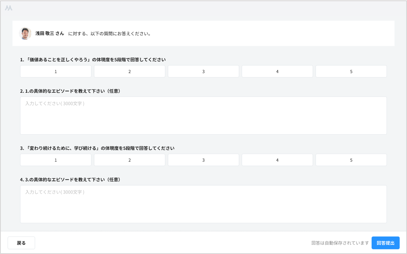Viewport: 407px width, 254px height.
Task: Select rating 2 for question 1
Action: tap(130, 71)
